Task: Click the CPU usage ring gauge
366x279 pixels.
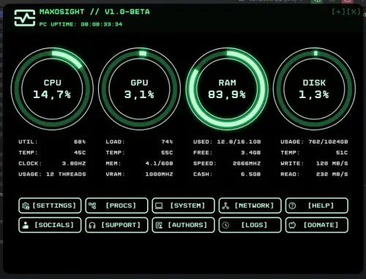Action: click(52, 89)
